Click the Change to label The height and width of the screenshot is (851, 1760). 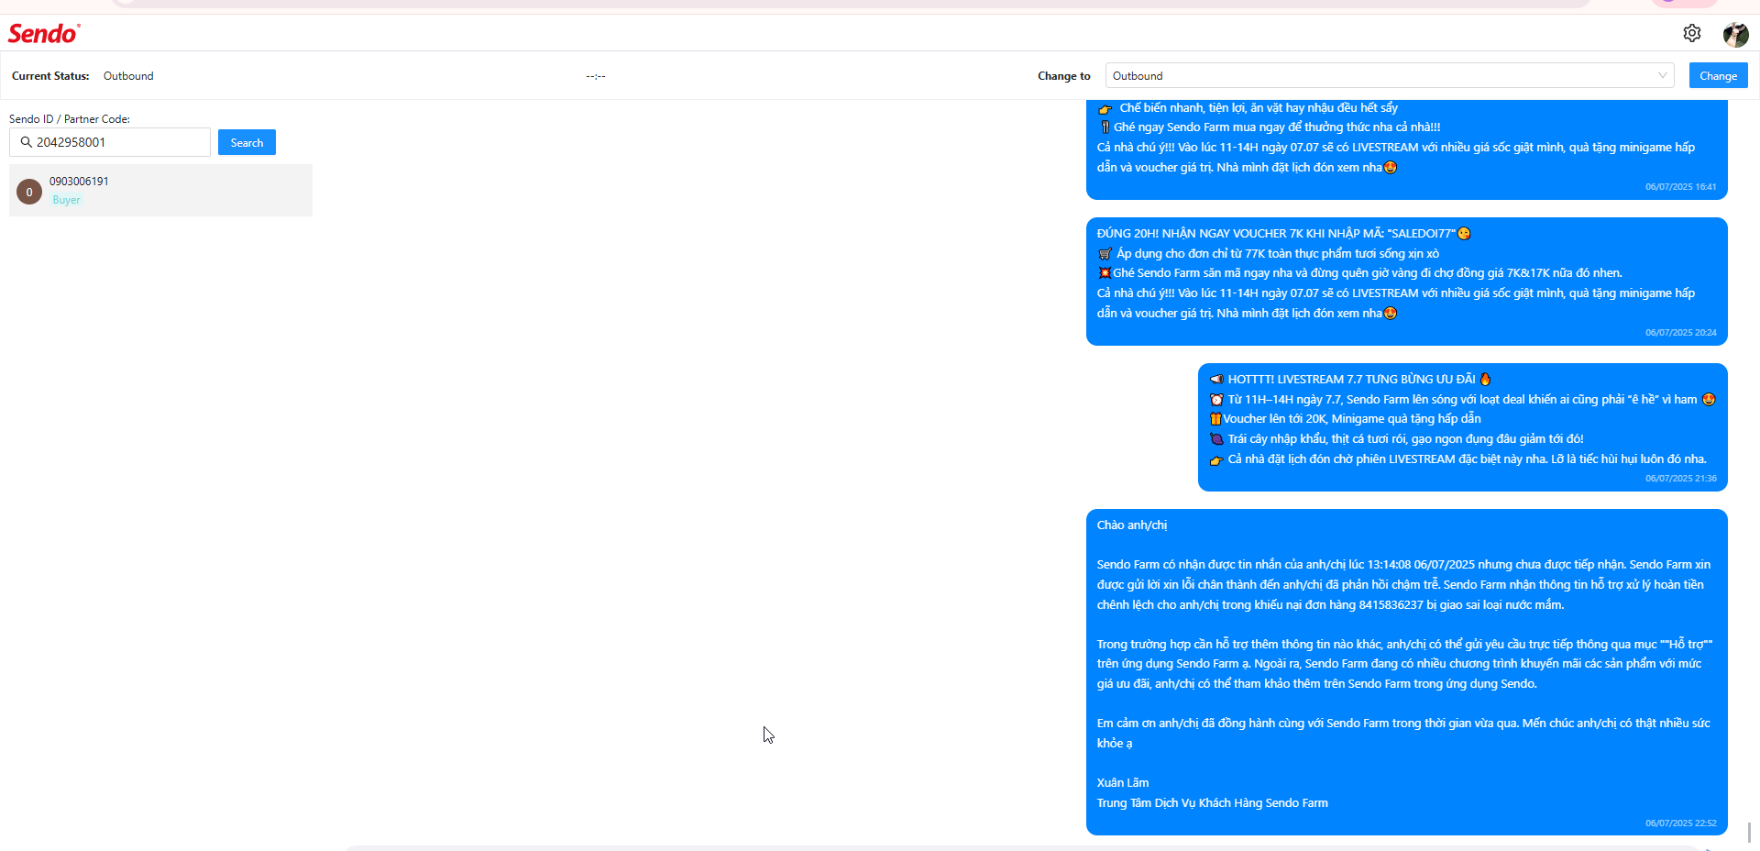(x=1063, y=76)
